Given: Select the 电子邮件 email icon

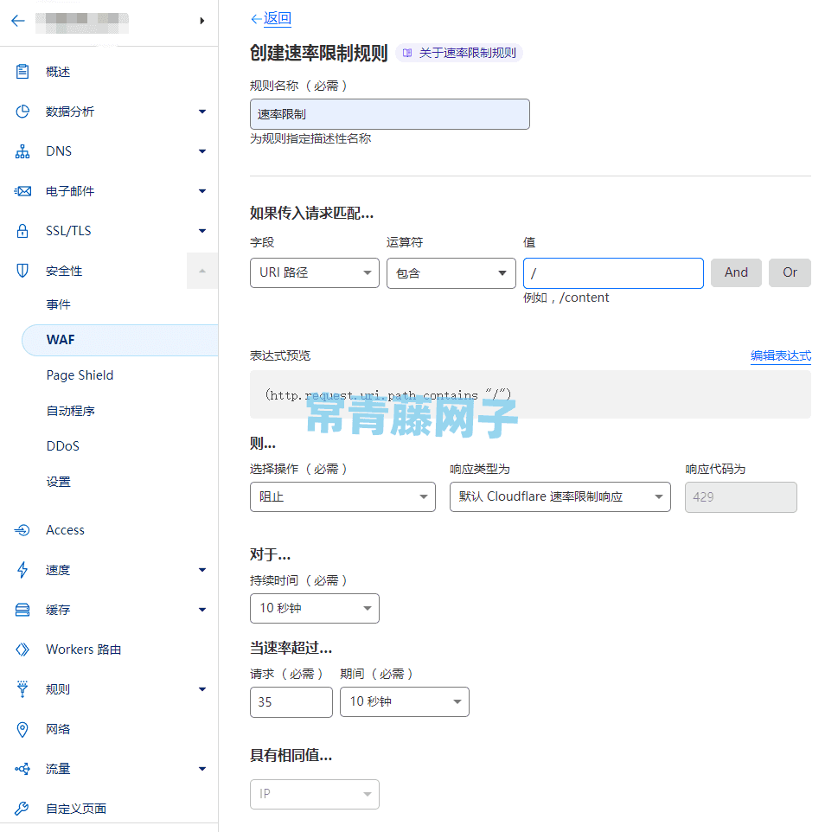Looking at the screenshot, I should coord(22,190).
